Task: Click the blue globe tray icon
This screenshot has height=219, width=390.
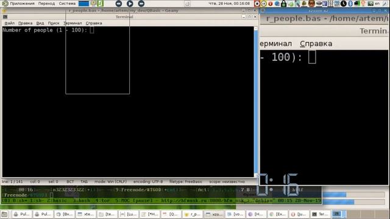Action: click(277, 4)
